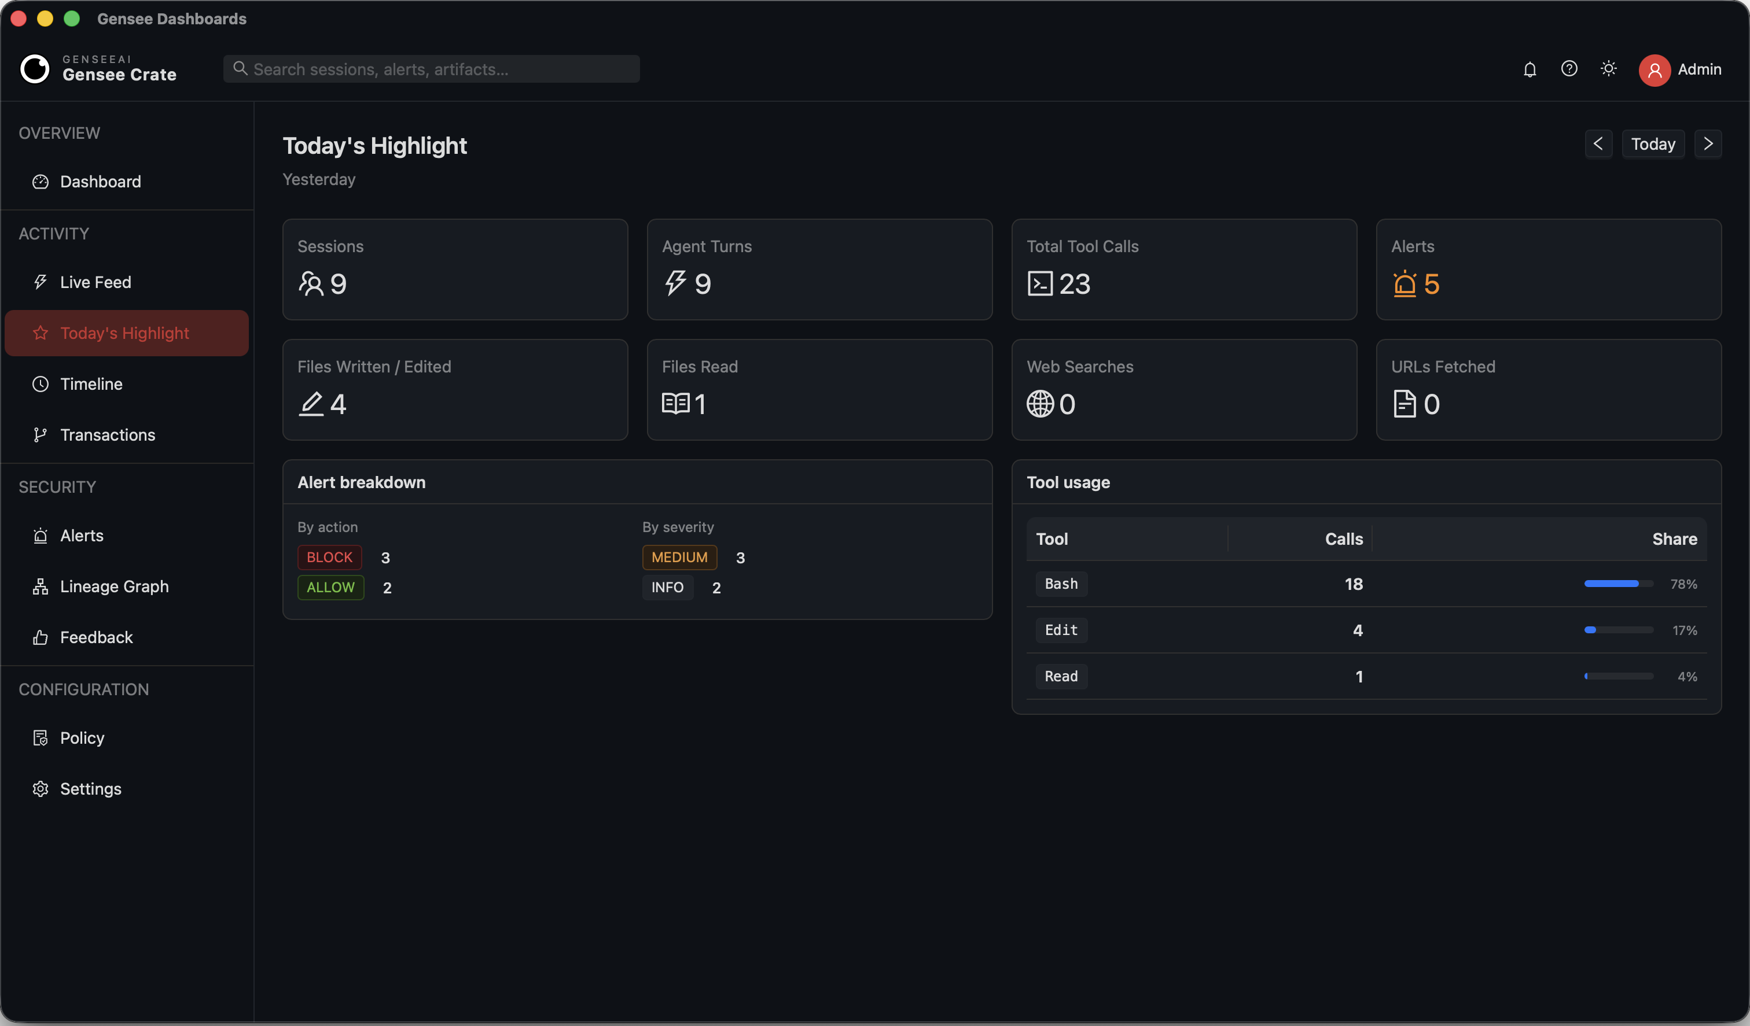This screenshot has width=1750, height=1026.
Task: Open Lineage Graph in the sidebar
Action: pos(126,586)
